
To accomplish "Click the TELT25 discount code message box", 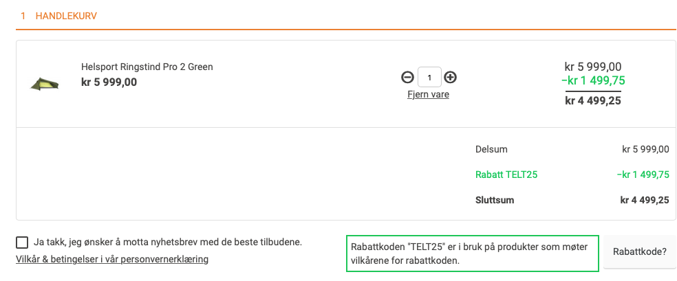I will click(472, 253).
